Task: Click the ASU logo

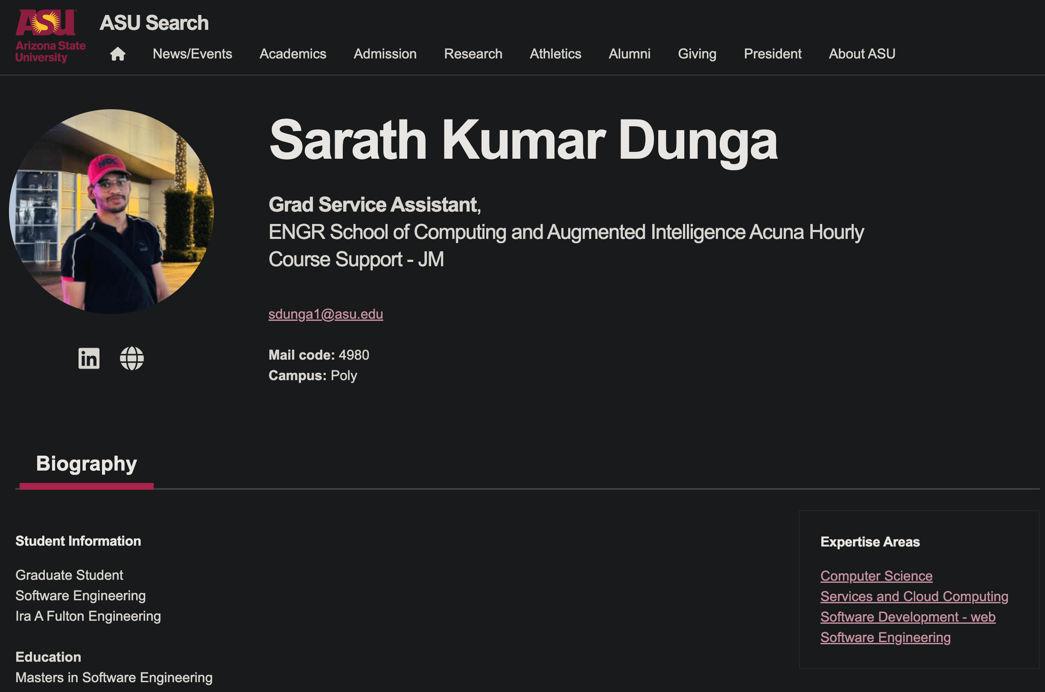Action: [x=50, y=36]
